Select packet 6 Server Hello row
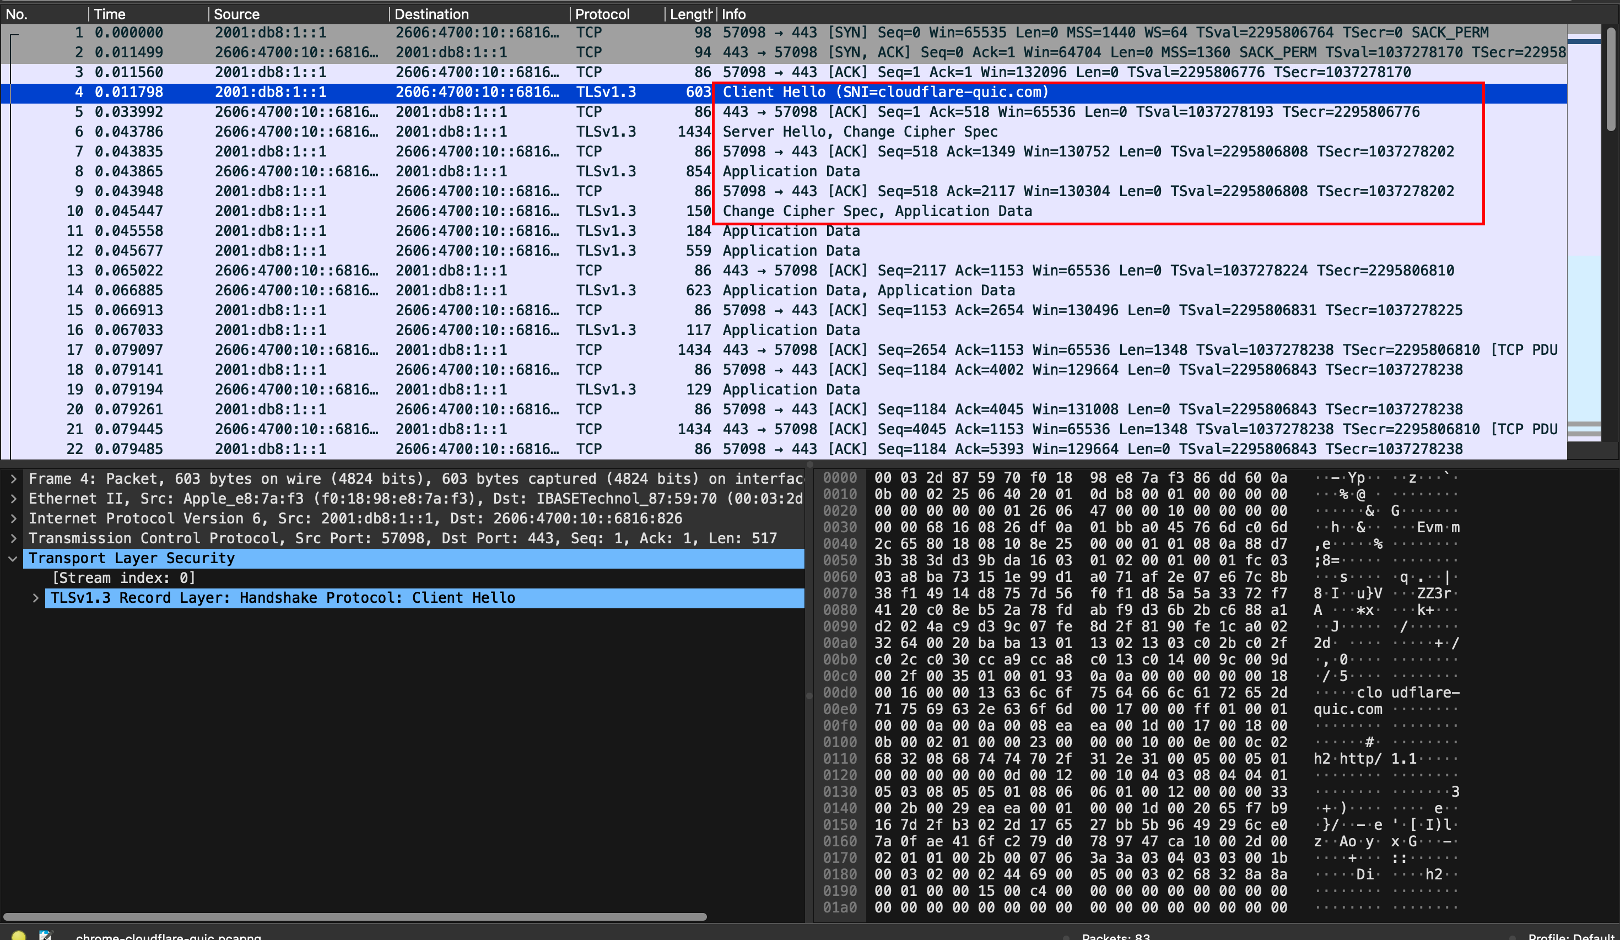This screenshot has height=940, width=1620. [784, 132]
